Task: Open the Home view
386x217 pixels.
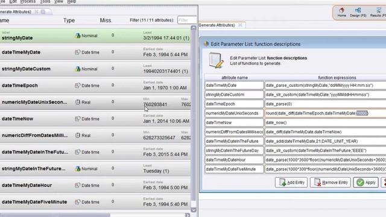Action: (341, 12)
